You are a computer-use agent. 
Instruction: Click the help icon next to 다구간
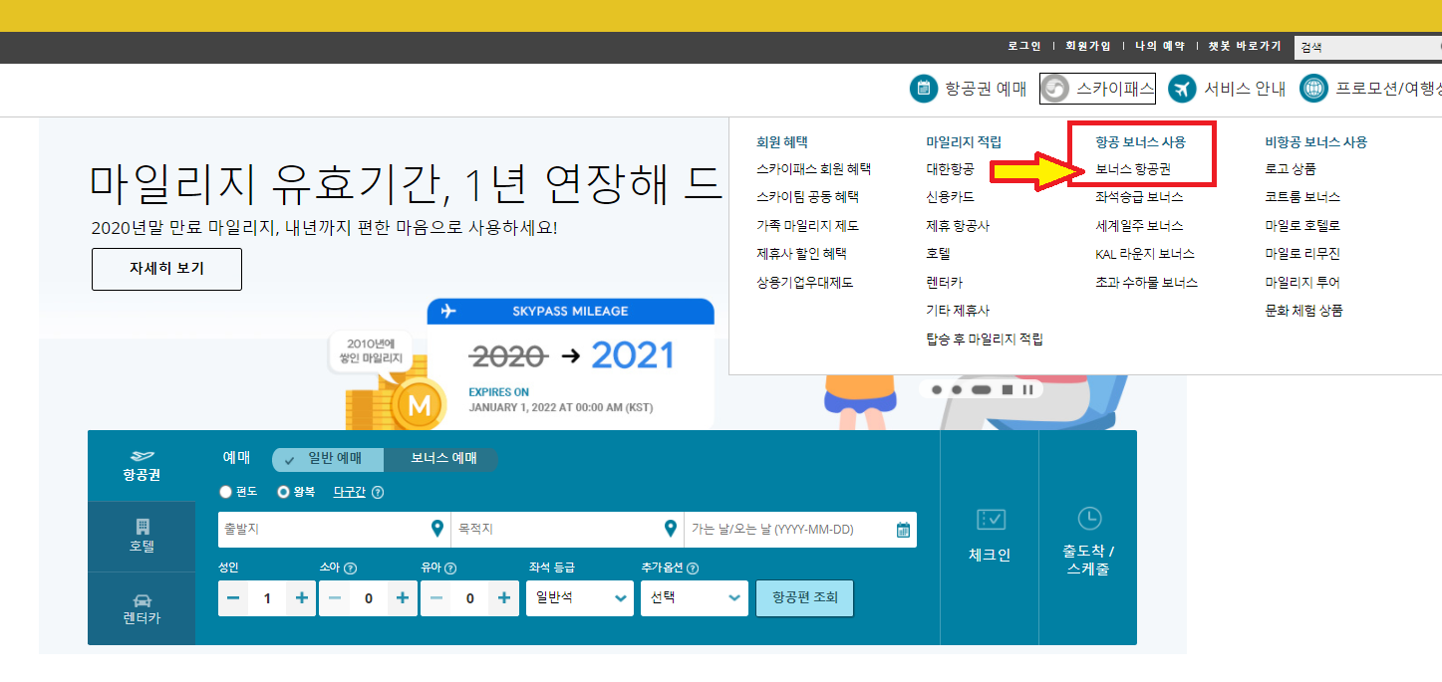click(x=378, y=492)
